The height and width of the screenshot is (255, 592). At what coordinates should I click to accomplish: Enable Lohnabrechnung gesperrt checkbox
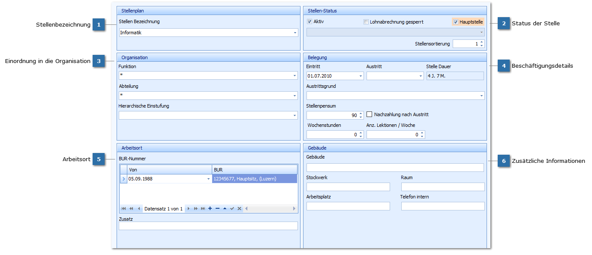pyautogui.click(x=366, y=22)
